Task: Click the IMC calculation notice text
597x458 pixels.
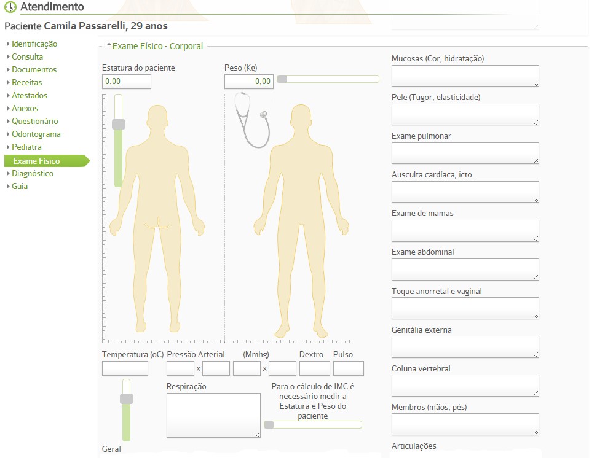Action: coord(312,401)
